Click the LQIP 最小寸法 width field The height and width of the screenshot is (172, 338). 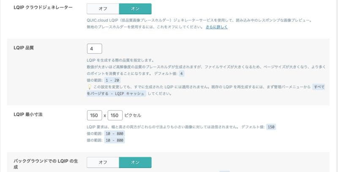coord(94,115)
